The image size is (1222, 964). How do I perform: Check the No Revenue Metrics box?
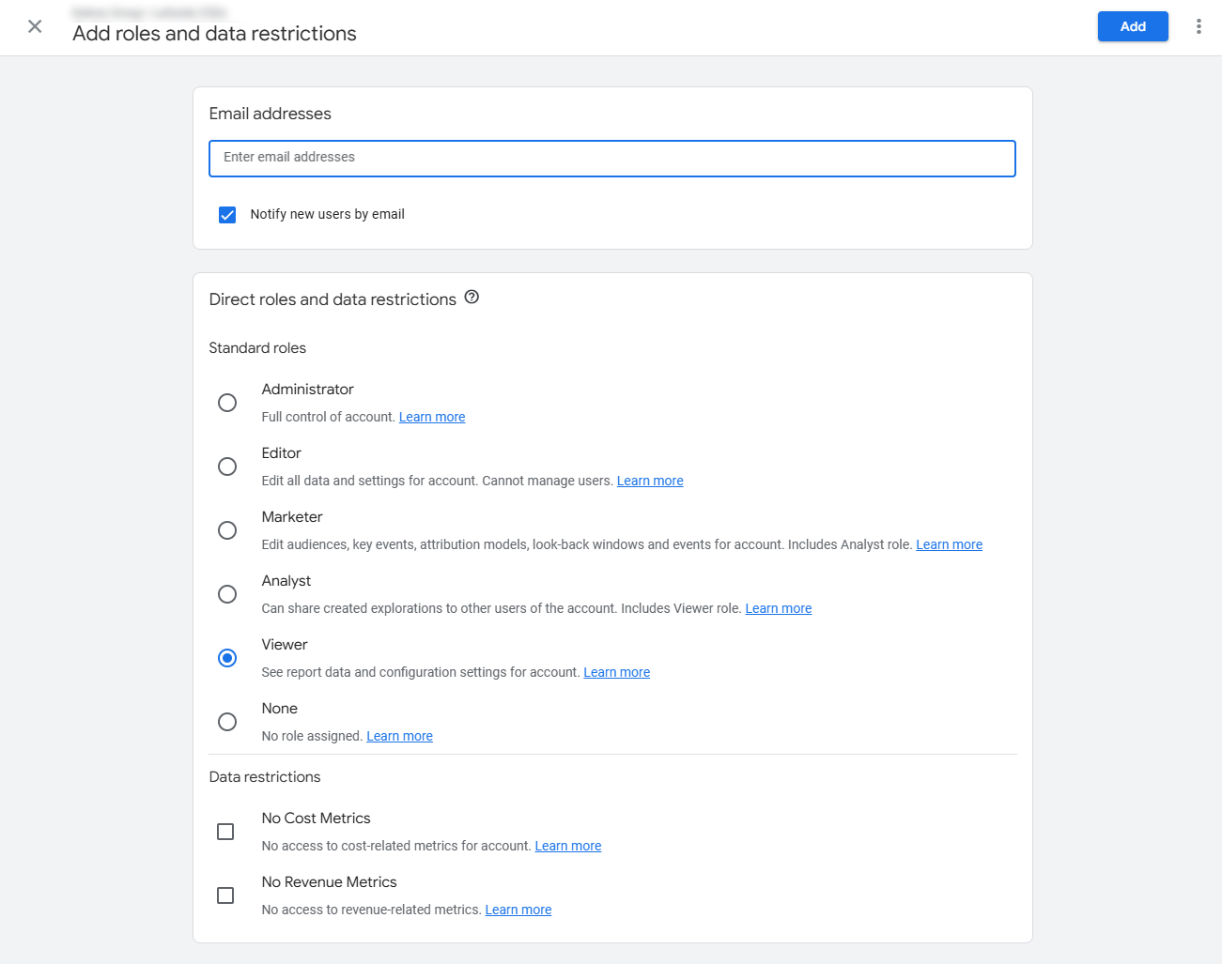point(225,895)
